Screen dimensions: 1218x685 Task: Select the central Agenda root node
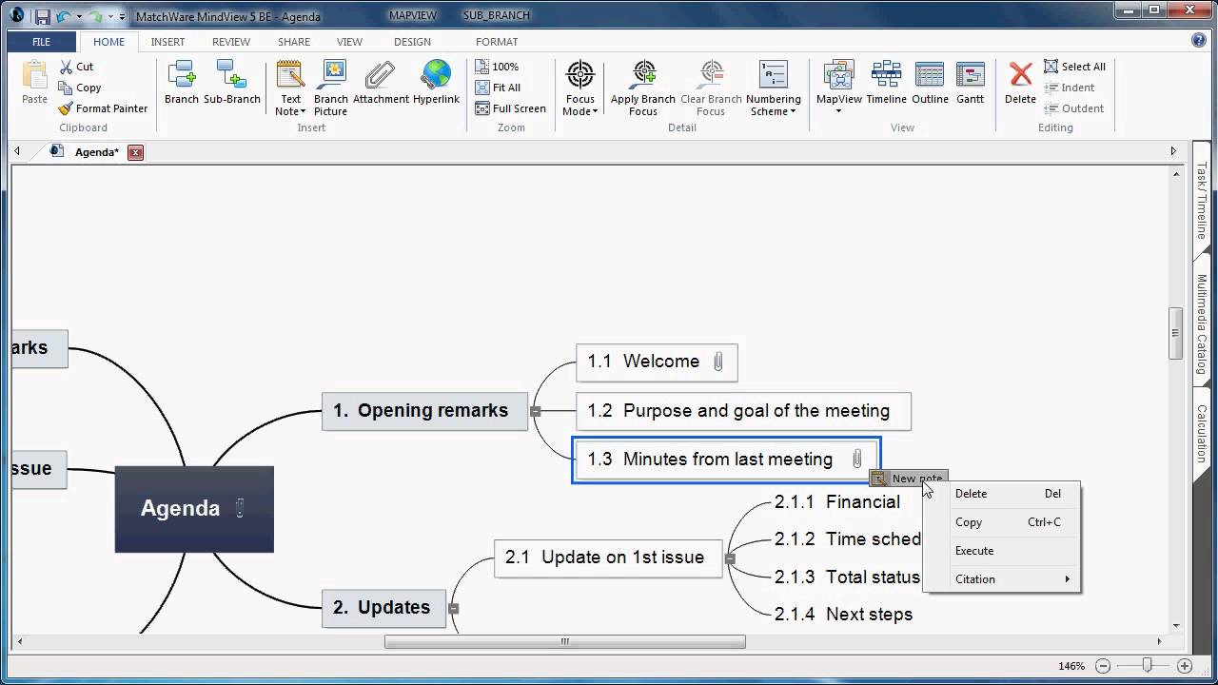click(x=194, y=509)
